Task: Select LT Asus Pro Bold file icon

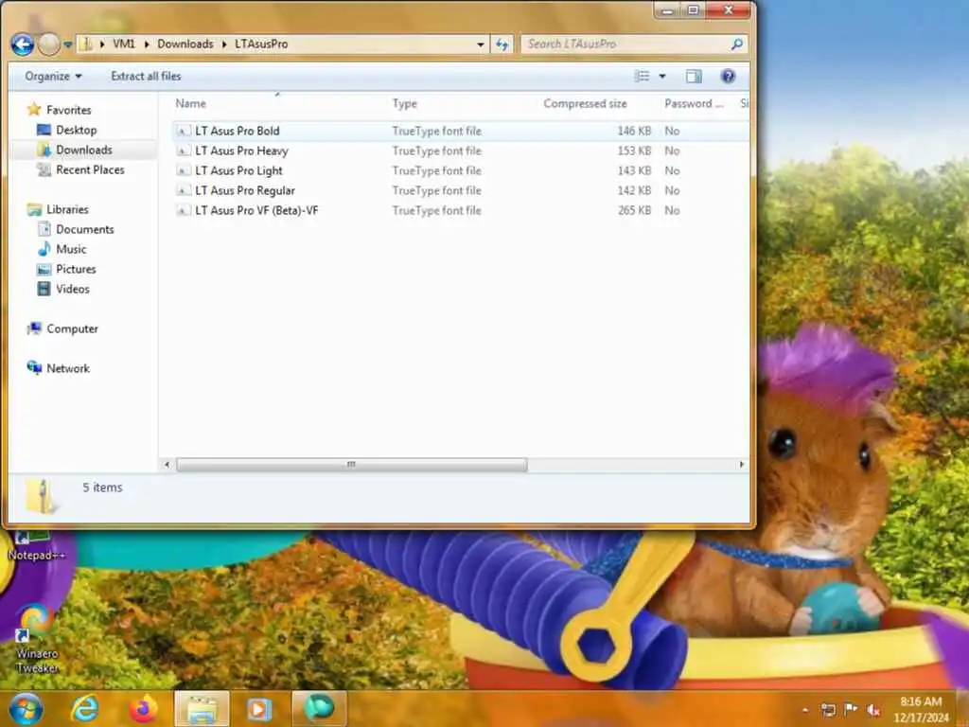Action: tap(183, 131)
